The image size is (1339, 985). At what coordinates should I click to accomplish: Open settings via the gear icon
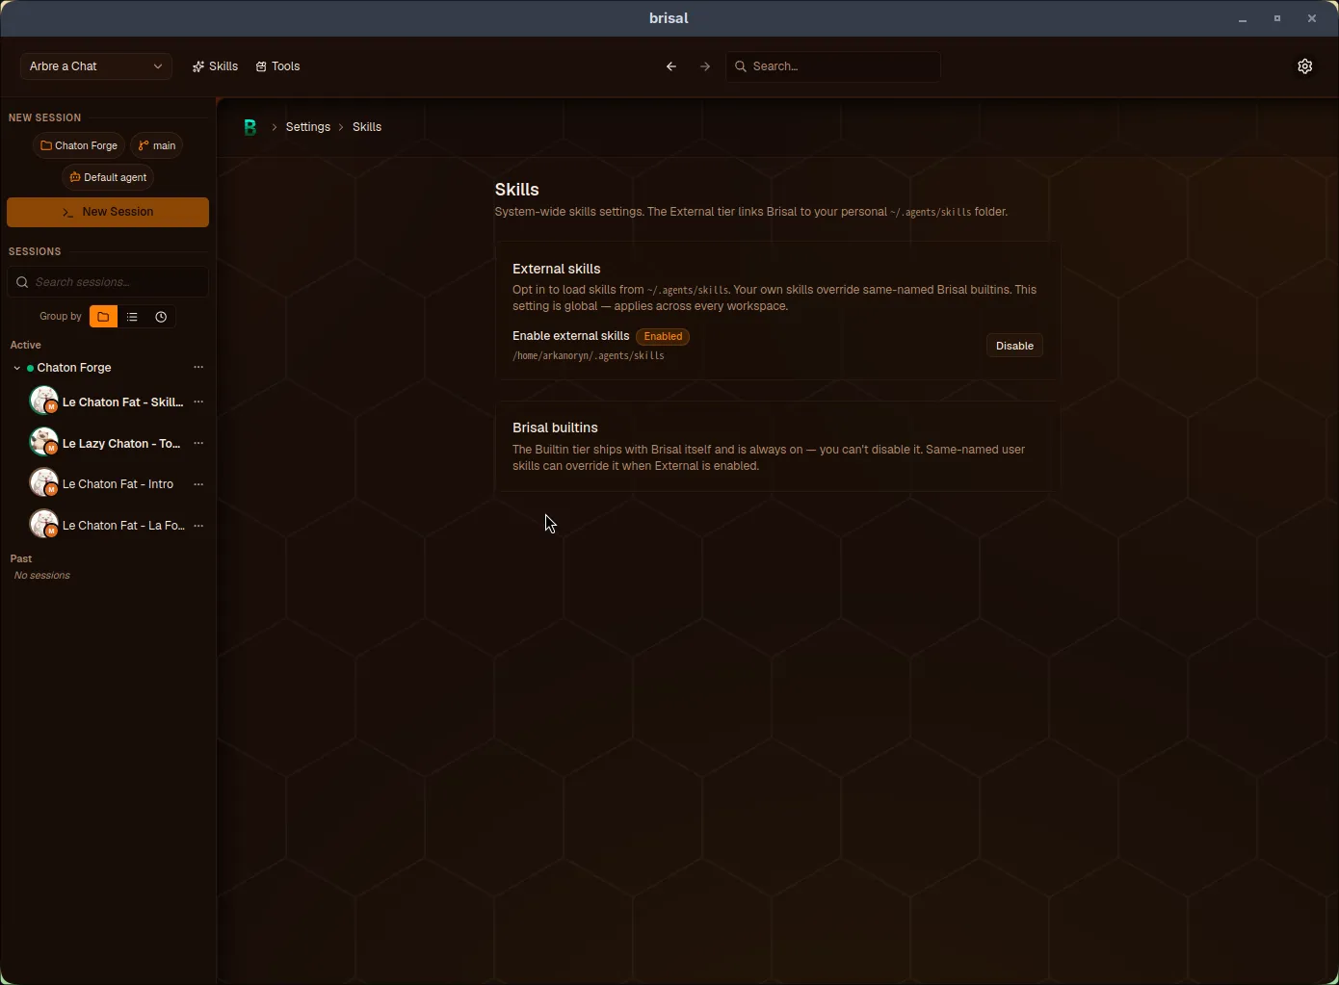(1305, 66)
